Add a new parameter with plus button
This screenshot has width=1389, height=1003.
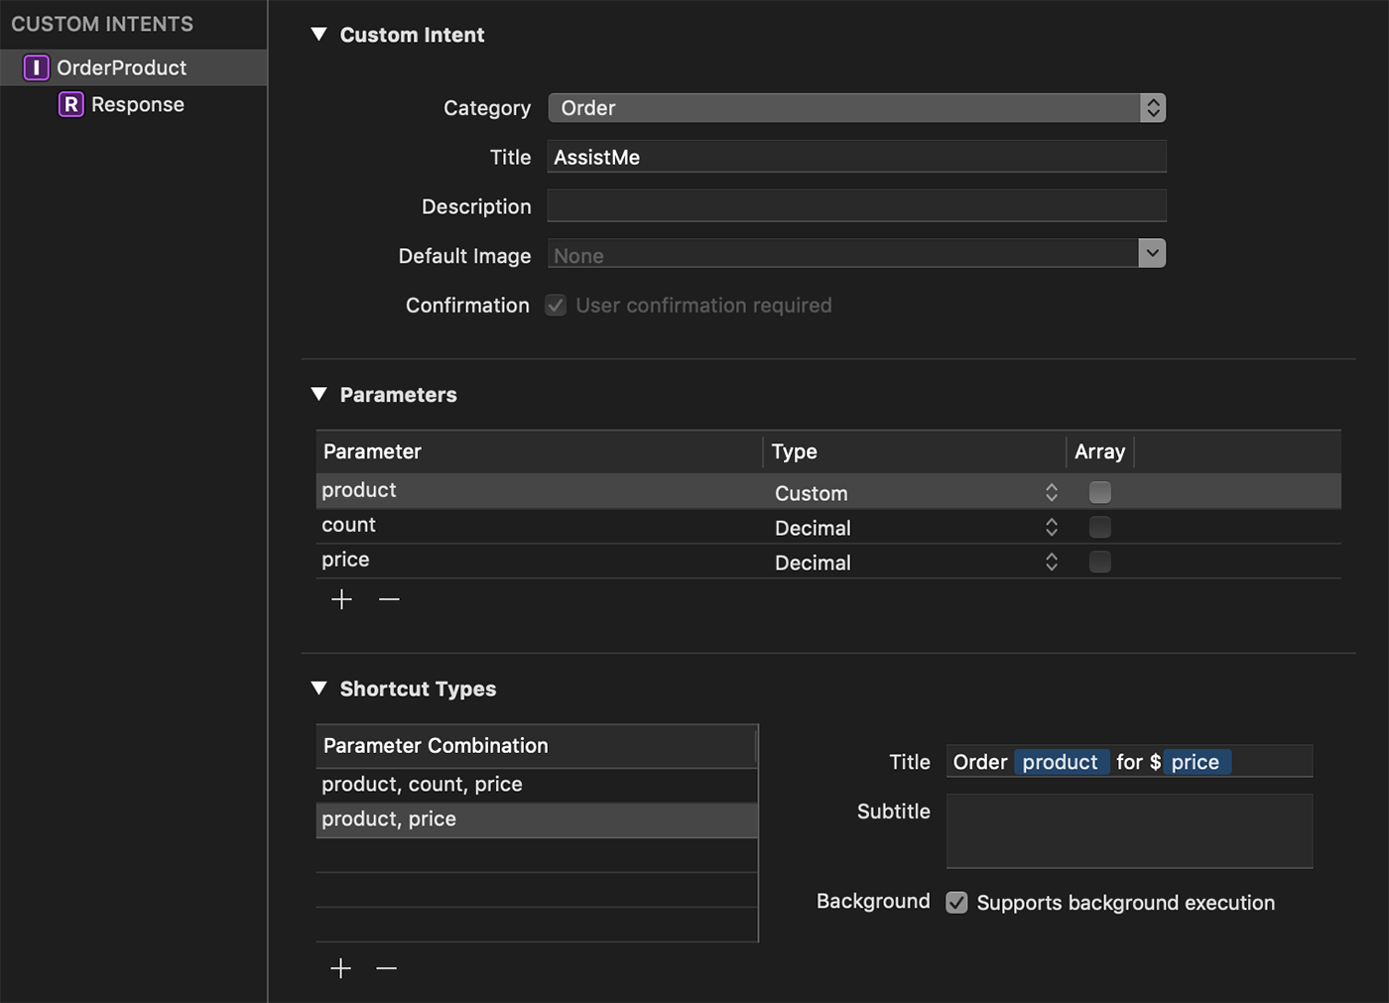click(x=341, y=599)
